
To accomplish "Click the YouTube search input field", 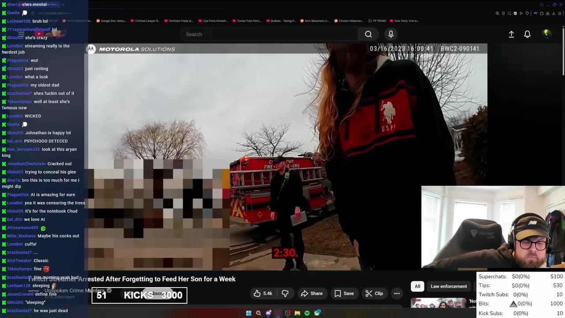I will [x=269, y=34].
